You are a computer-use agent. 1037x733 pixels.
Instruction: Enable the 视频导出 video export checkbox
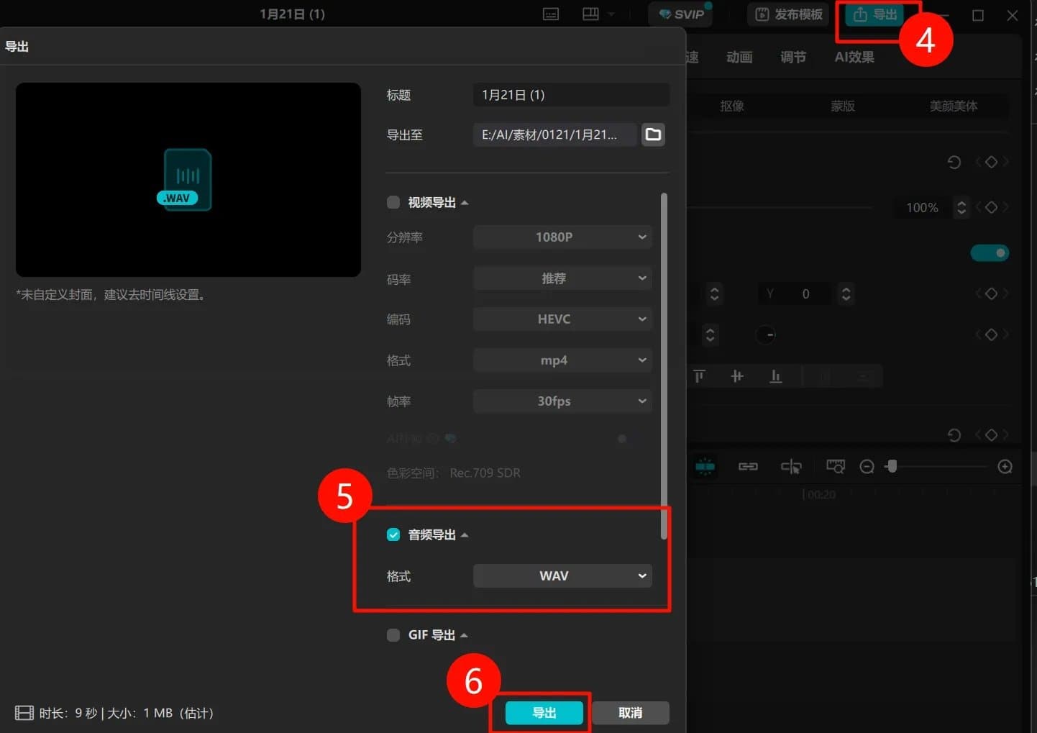coord(393,202)
